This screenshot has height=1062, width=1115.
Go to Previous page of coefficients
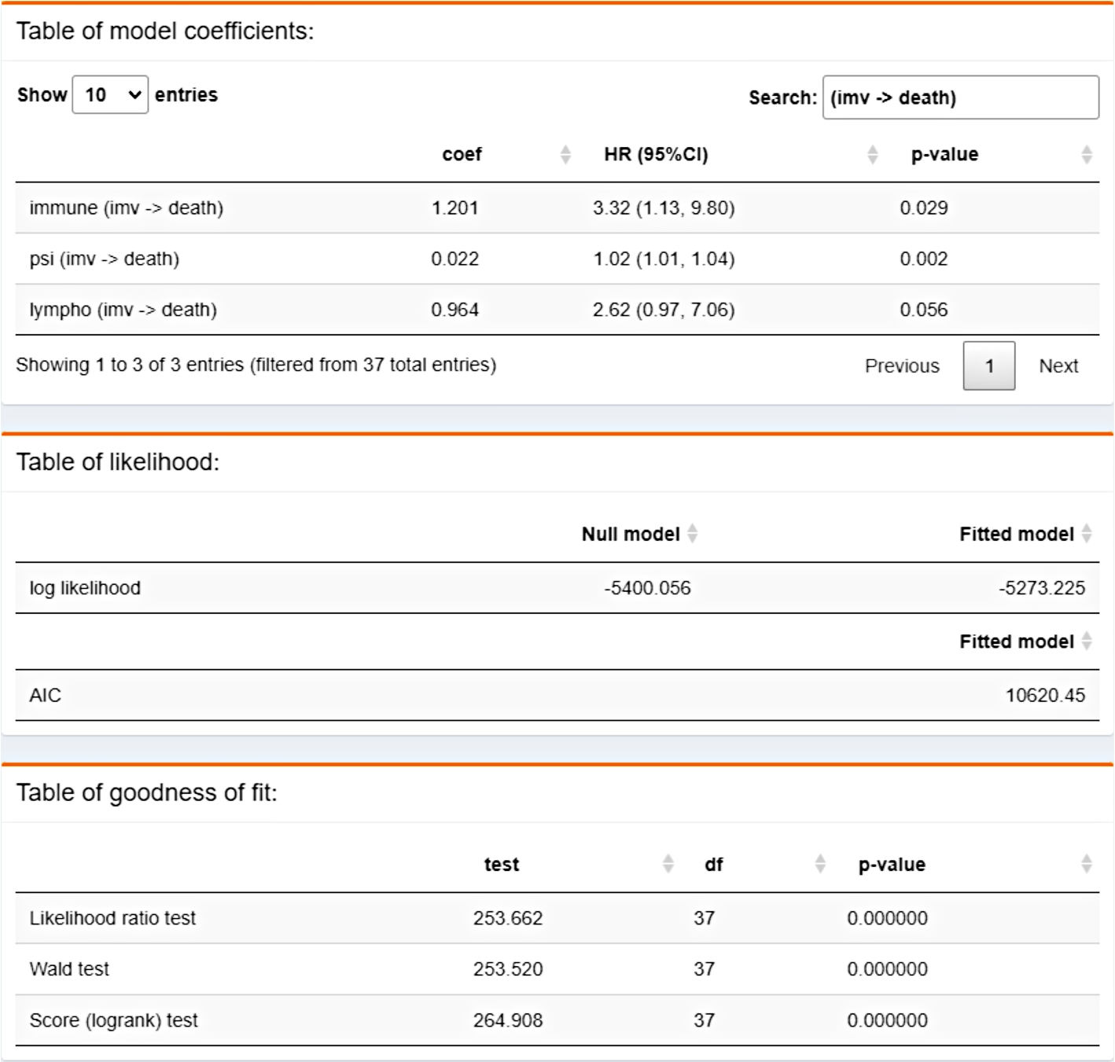pos(902,366)
